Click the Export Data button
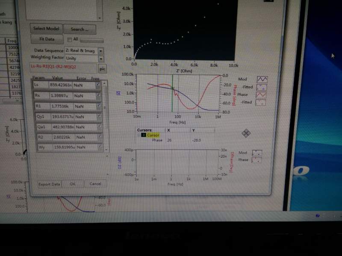 [x=49, y=184]
